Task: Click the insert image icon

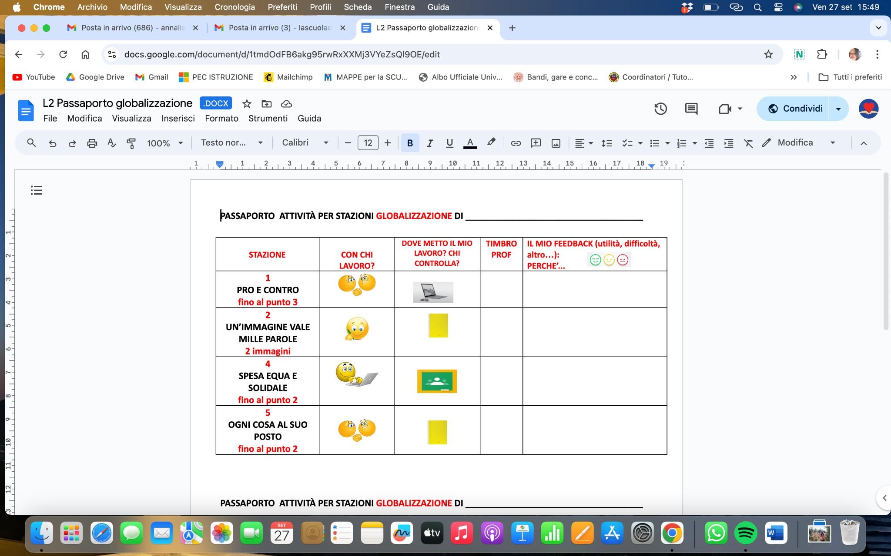Action: [556, 143]
